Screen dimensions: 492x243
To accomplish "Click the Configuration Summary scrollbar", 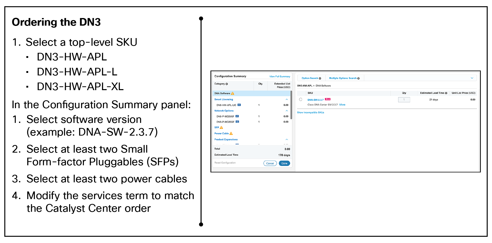I will 291,105.
